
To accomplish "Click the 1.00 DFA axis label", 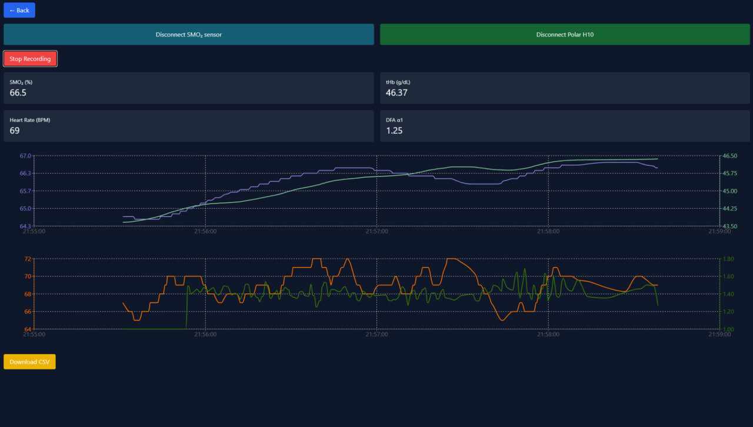I will coord(728,329).
